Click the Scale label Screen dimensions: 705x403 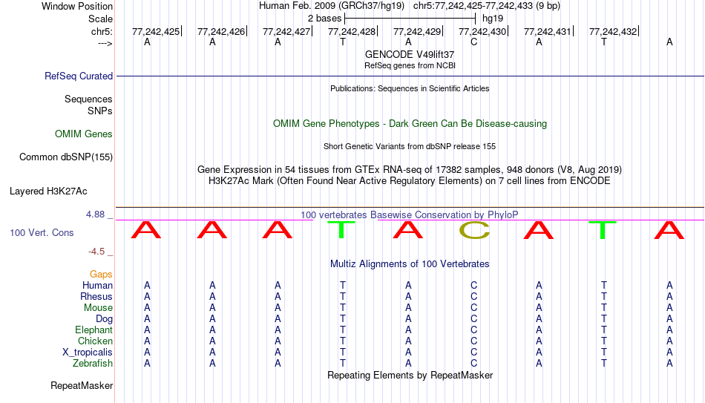100,19
